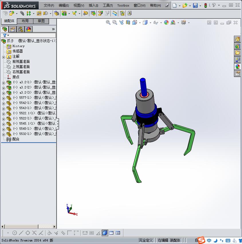Click the Edit Appearance sphere icon
Image resolution: width=242 pixels, height=244 pixels.
[166, 23]
